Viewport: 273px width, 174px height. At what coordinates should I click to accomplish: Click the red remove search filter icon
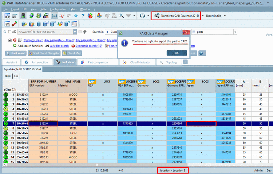(15, 40)
